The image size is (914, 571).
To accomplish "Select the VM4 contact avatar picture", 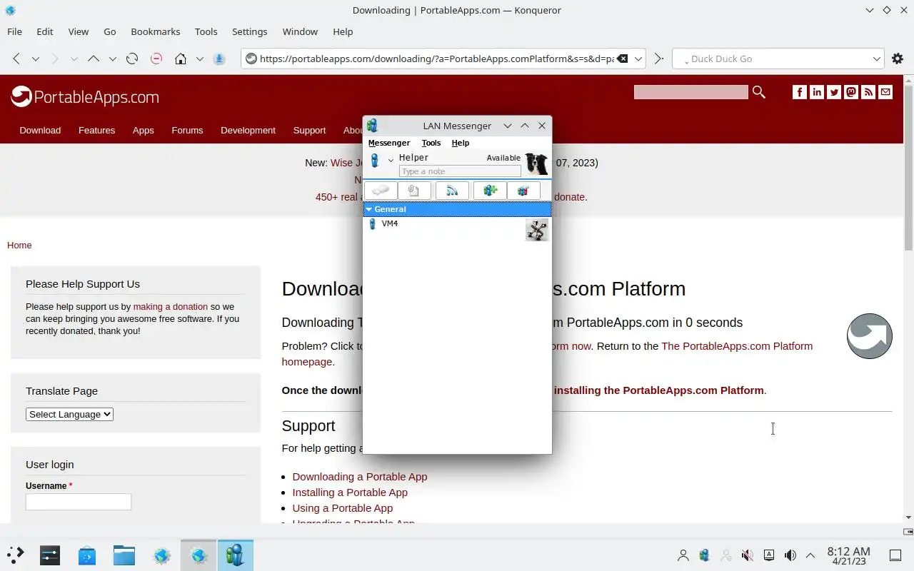I will 537,230.
